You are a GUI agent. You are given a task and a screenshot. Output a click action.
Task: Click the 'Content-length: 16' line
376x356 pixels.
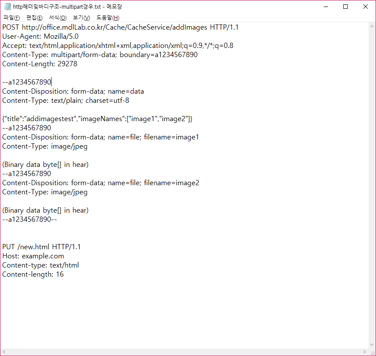tap(33, 275)
